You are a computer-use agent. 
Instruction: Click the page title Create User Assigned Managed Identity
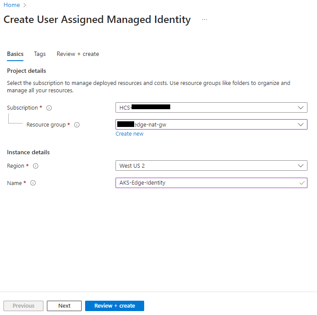pyautogui.click(x=97, y=20)
